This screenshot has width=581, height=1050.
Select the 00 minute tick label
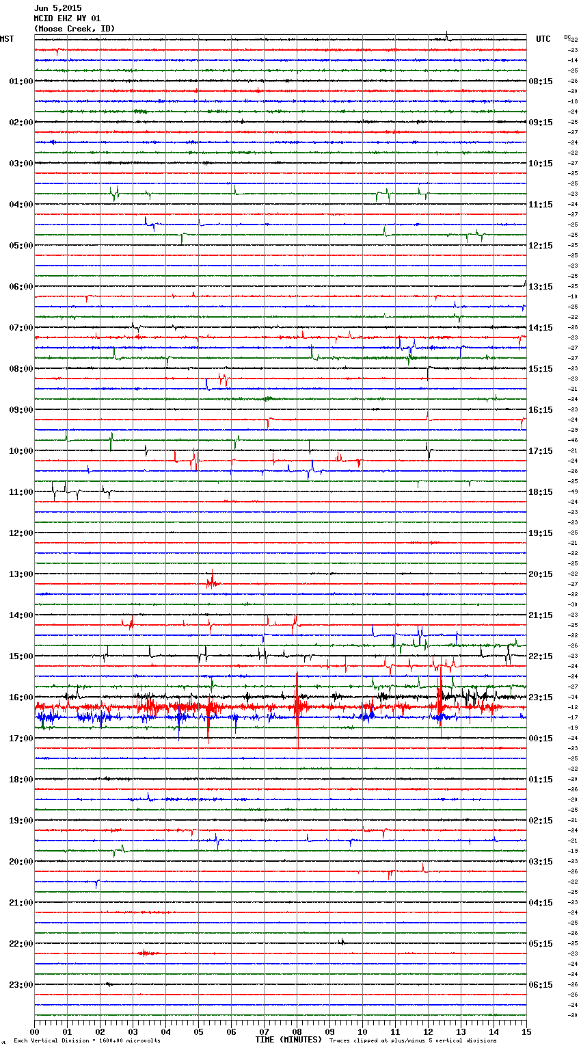34,1032
